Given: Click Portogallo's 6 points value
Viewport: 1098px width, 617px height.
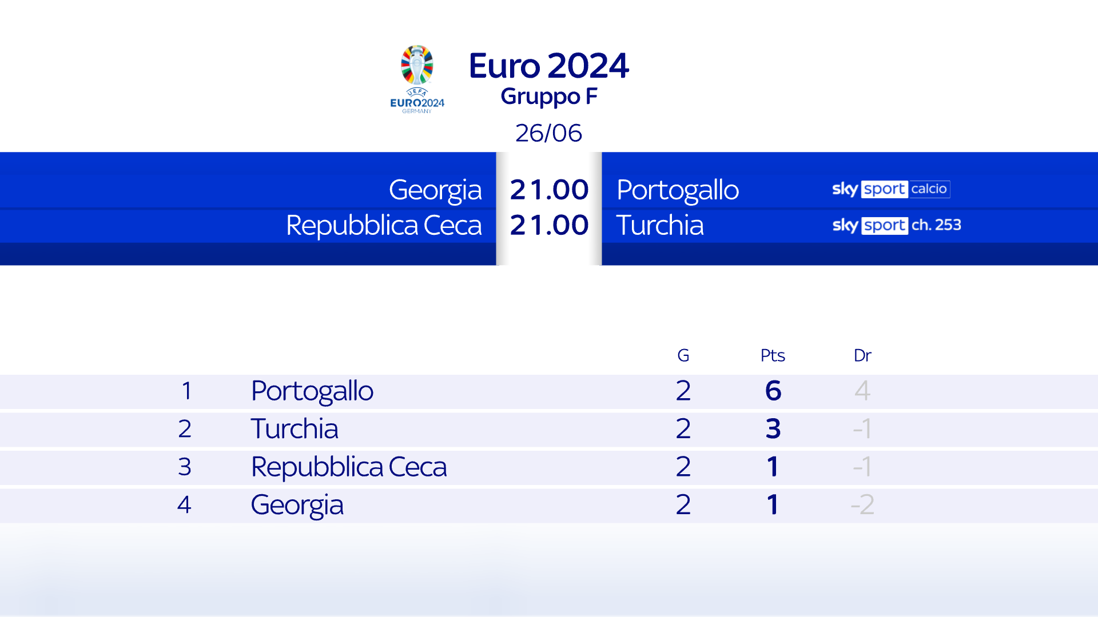Looking at the screenshot, I should (x=773, y=391).
